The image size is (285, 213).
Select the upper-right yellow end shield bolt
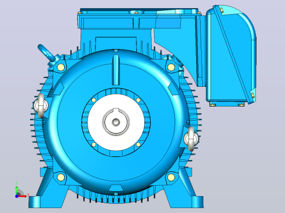point(171,67)
